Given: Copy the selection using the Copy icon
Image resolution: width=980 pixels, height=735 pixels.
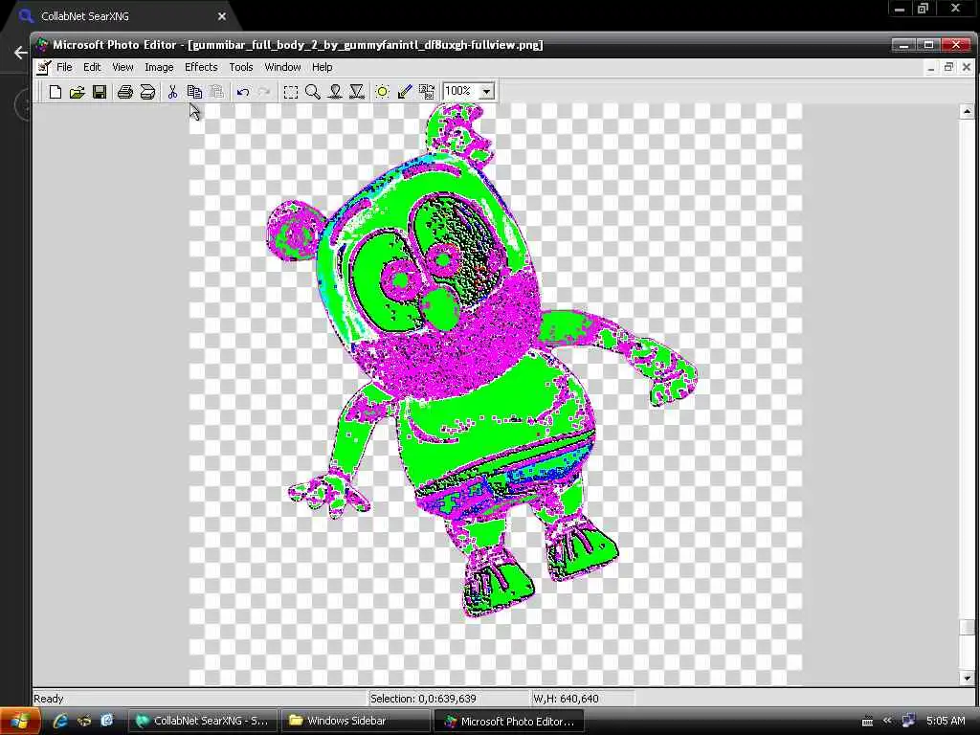Looking at the screenshot, I should [194, 92].
